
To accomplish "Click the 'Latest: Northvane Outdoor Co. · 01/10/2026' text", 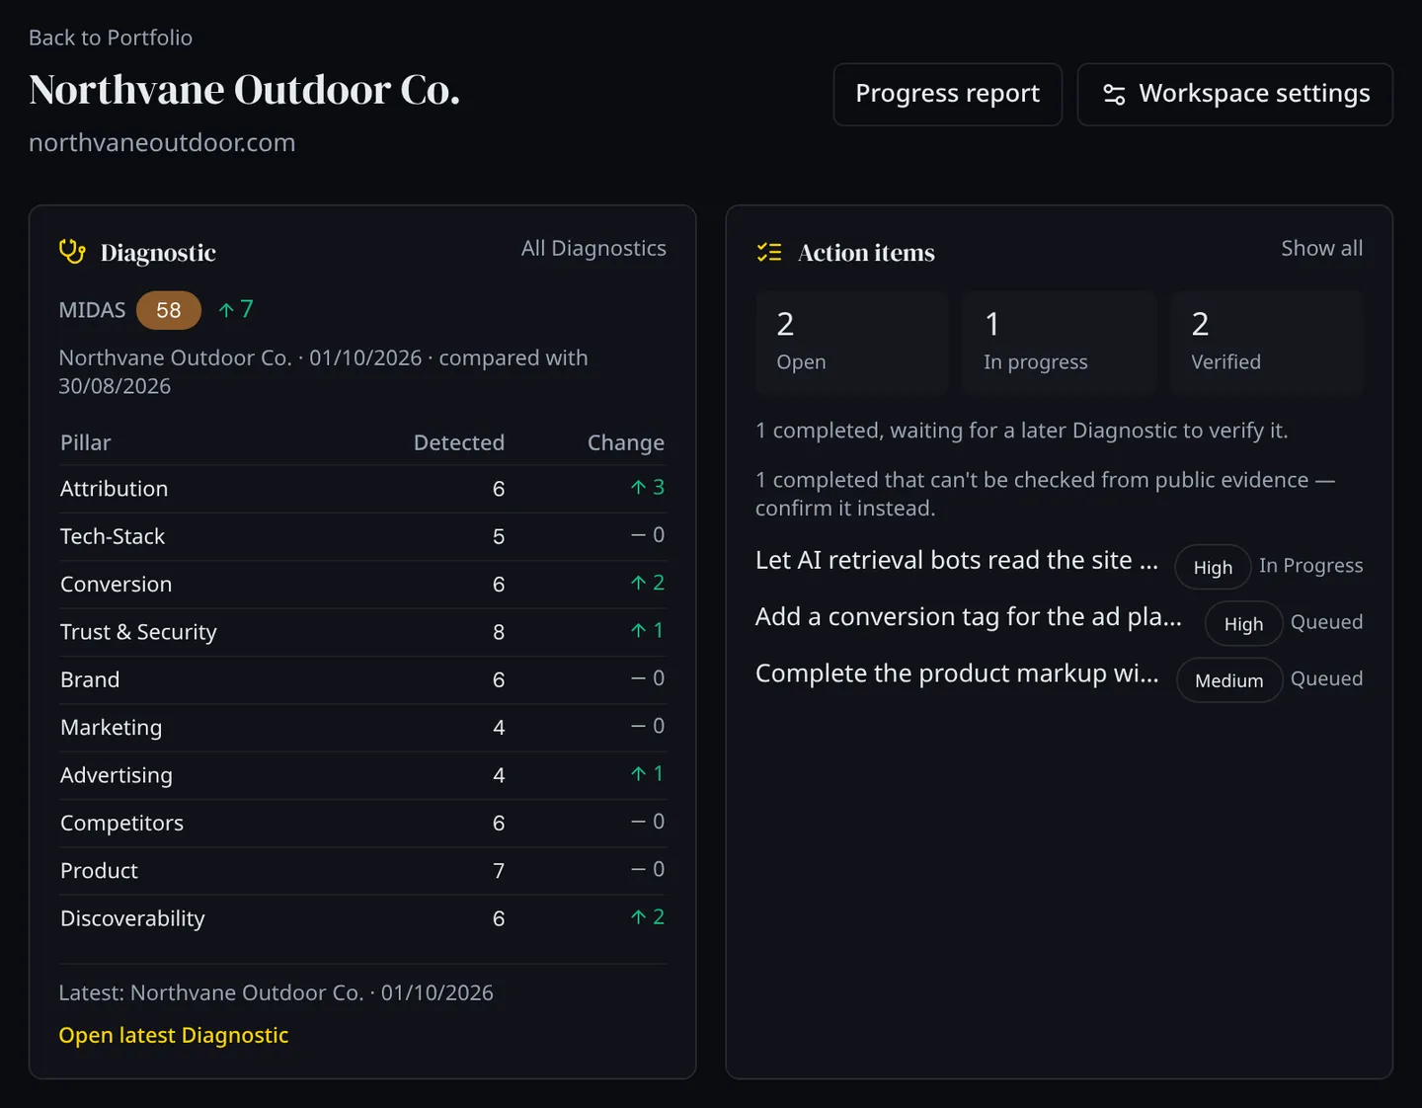I will pyautogui.click(x=276, y=992).
